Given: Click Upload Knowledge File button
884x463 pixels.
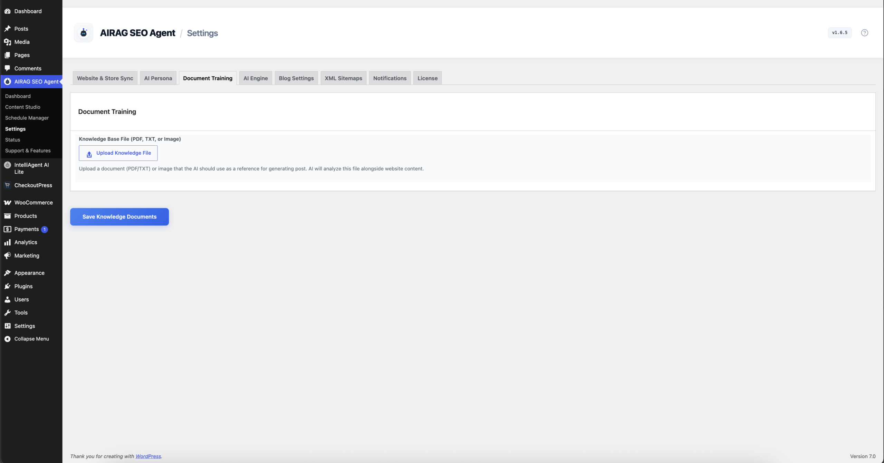Looking at the screenshot, I should pyautogui.click(x=118, y=153).
